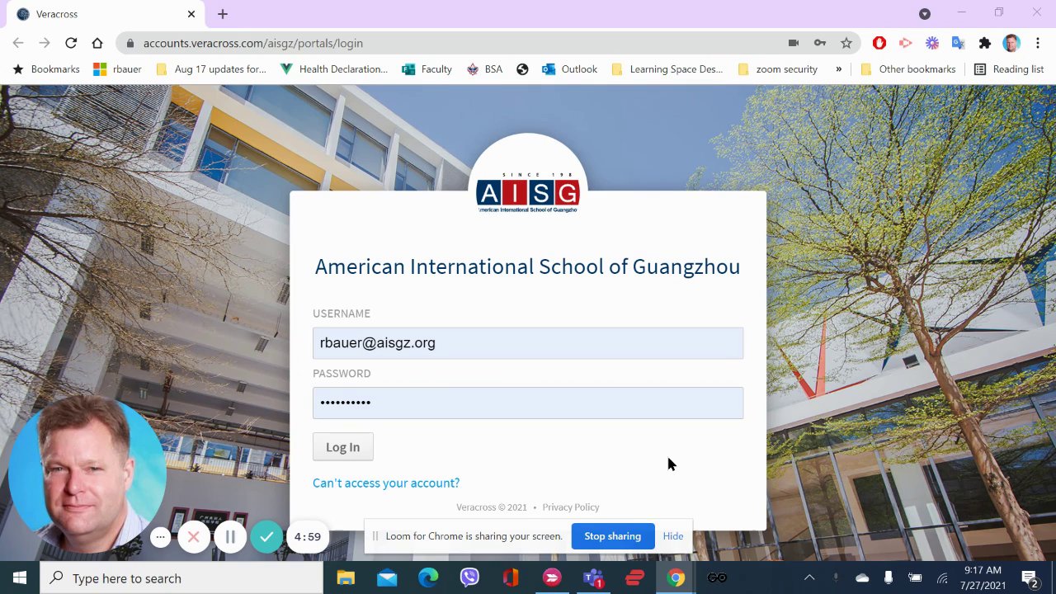Open Microsoft Edge from taskbar
Image resolution: width=1056 pixels, height=594 pixels.
(428, 577)
